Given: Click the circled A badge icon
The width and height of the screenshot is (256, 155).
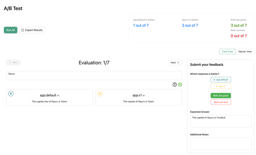Looking at the screenshot, I should tap(11, 93).
